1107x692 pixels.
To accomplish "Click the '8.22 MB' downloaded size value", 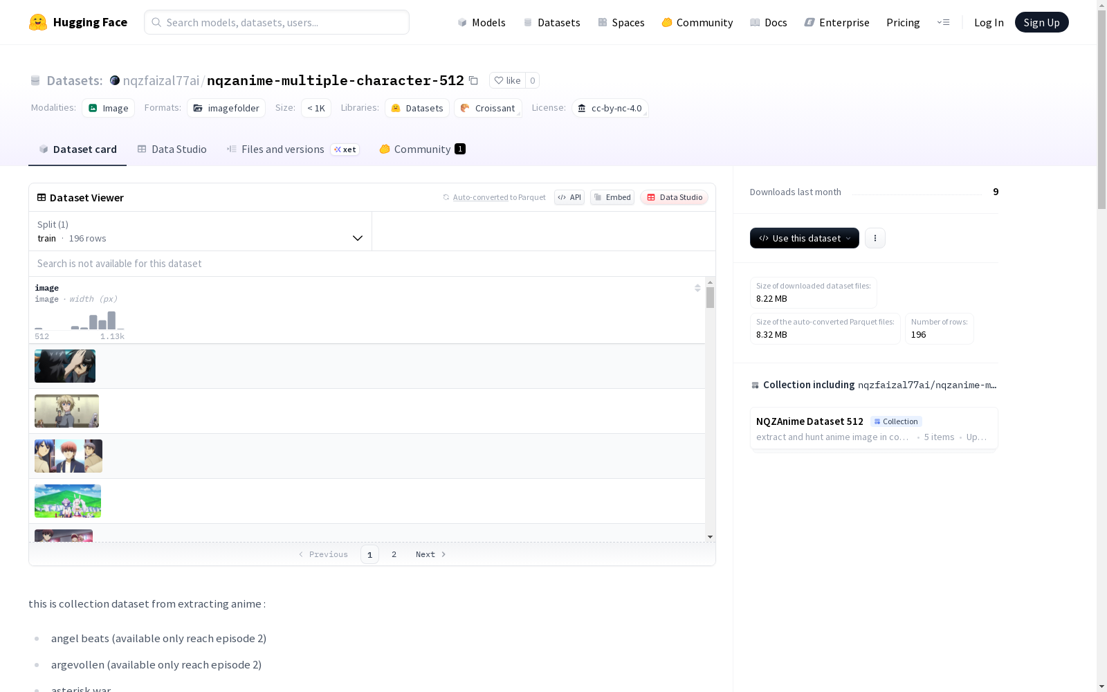I will [x=771, y=298].
